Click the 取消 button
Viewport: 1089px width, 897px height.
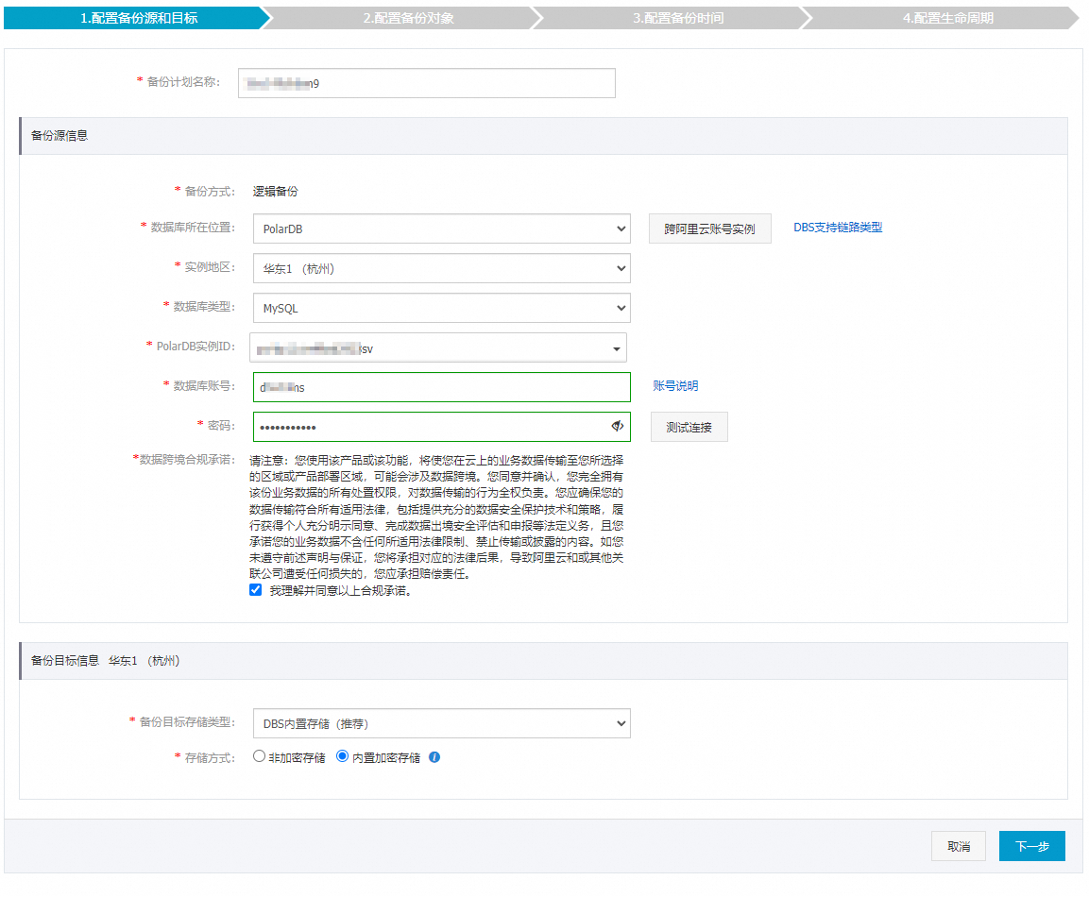point(959,846)
